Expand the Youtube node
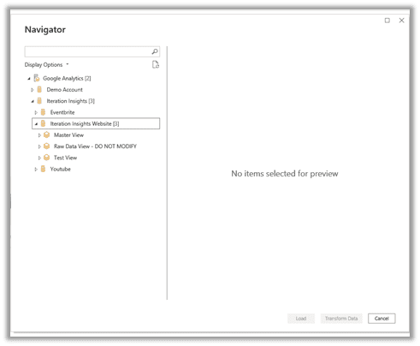The width and height of the screenshot is (420, 346). point(36,170)
